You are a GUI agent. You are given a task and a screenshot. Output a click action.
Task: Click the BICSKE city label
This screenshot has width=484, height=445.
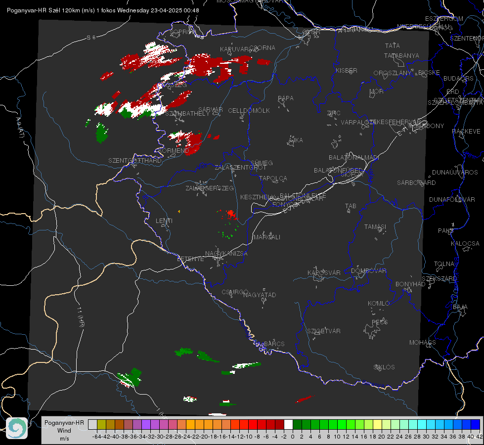pos(429,73)
